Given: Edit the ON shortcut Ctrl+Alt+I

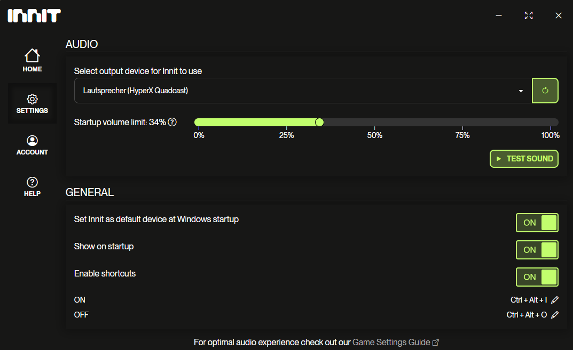Looking at the screenshot, I should [x=555, y=300].
